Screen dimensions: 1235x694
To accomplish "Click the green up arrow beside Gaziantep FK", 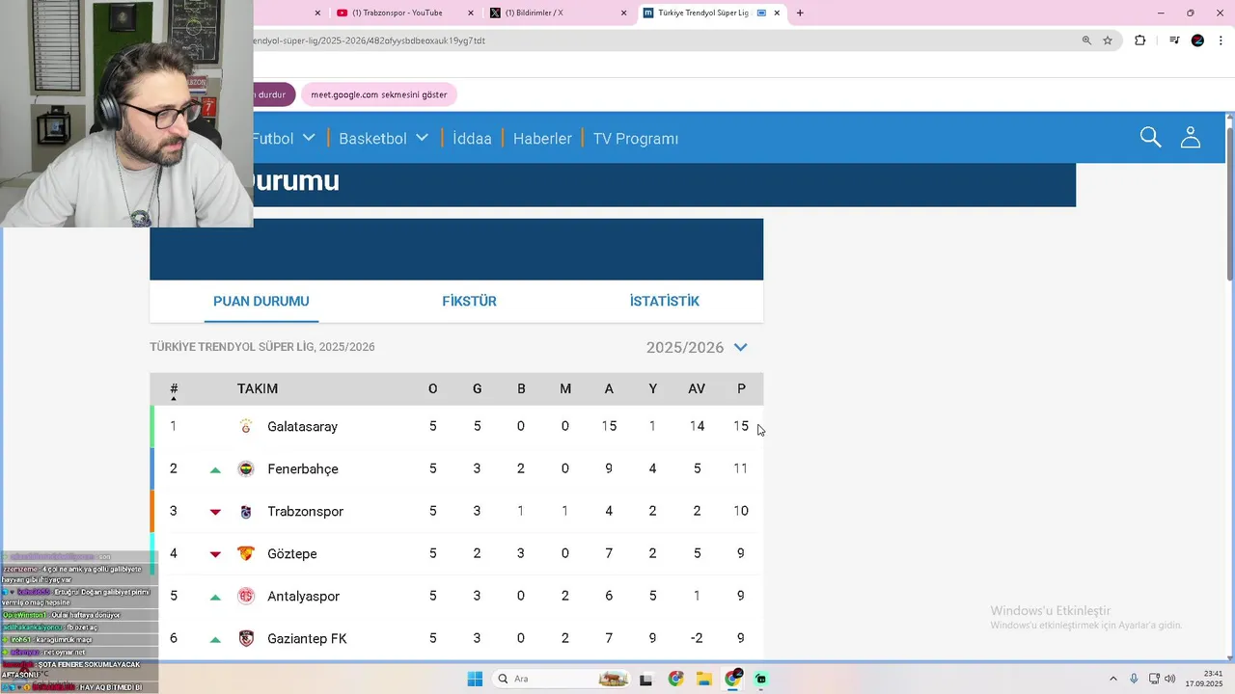I will 215,639.
